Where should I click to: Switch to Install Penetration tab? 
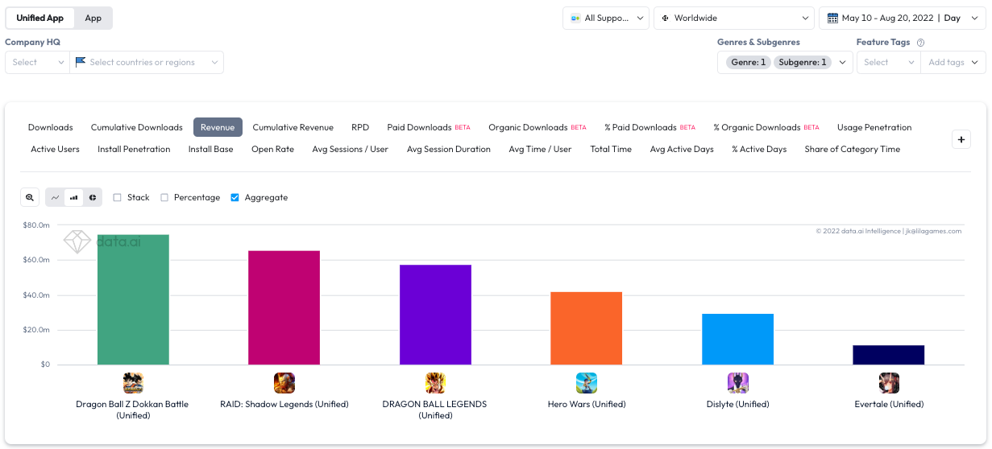(134, 149)
